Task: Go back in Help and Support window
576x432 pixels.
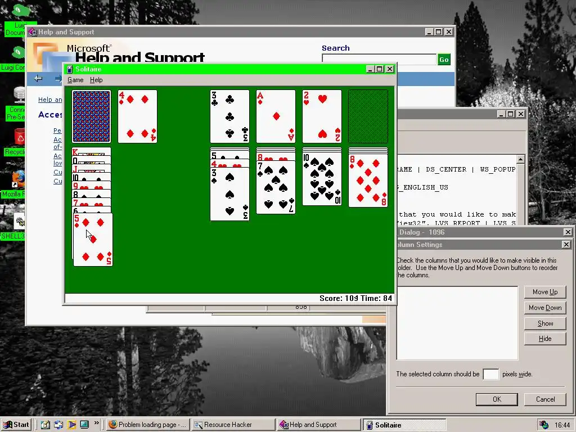Action: (38, 79)
